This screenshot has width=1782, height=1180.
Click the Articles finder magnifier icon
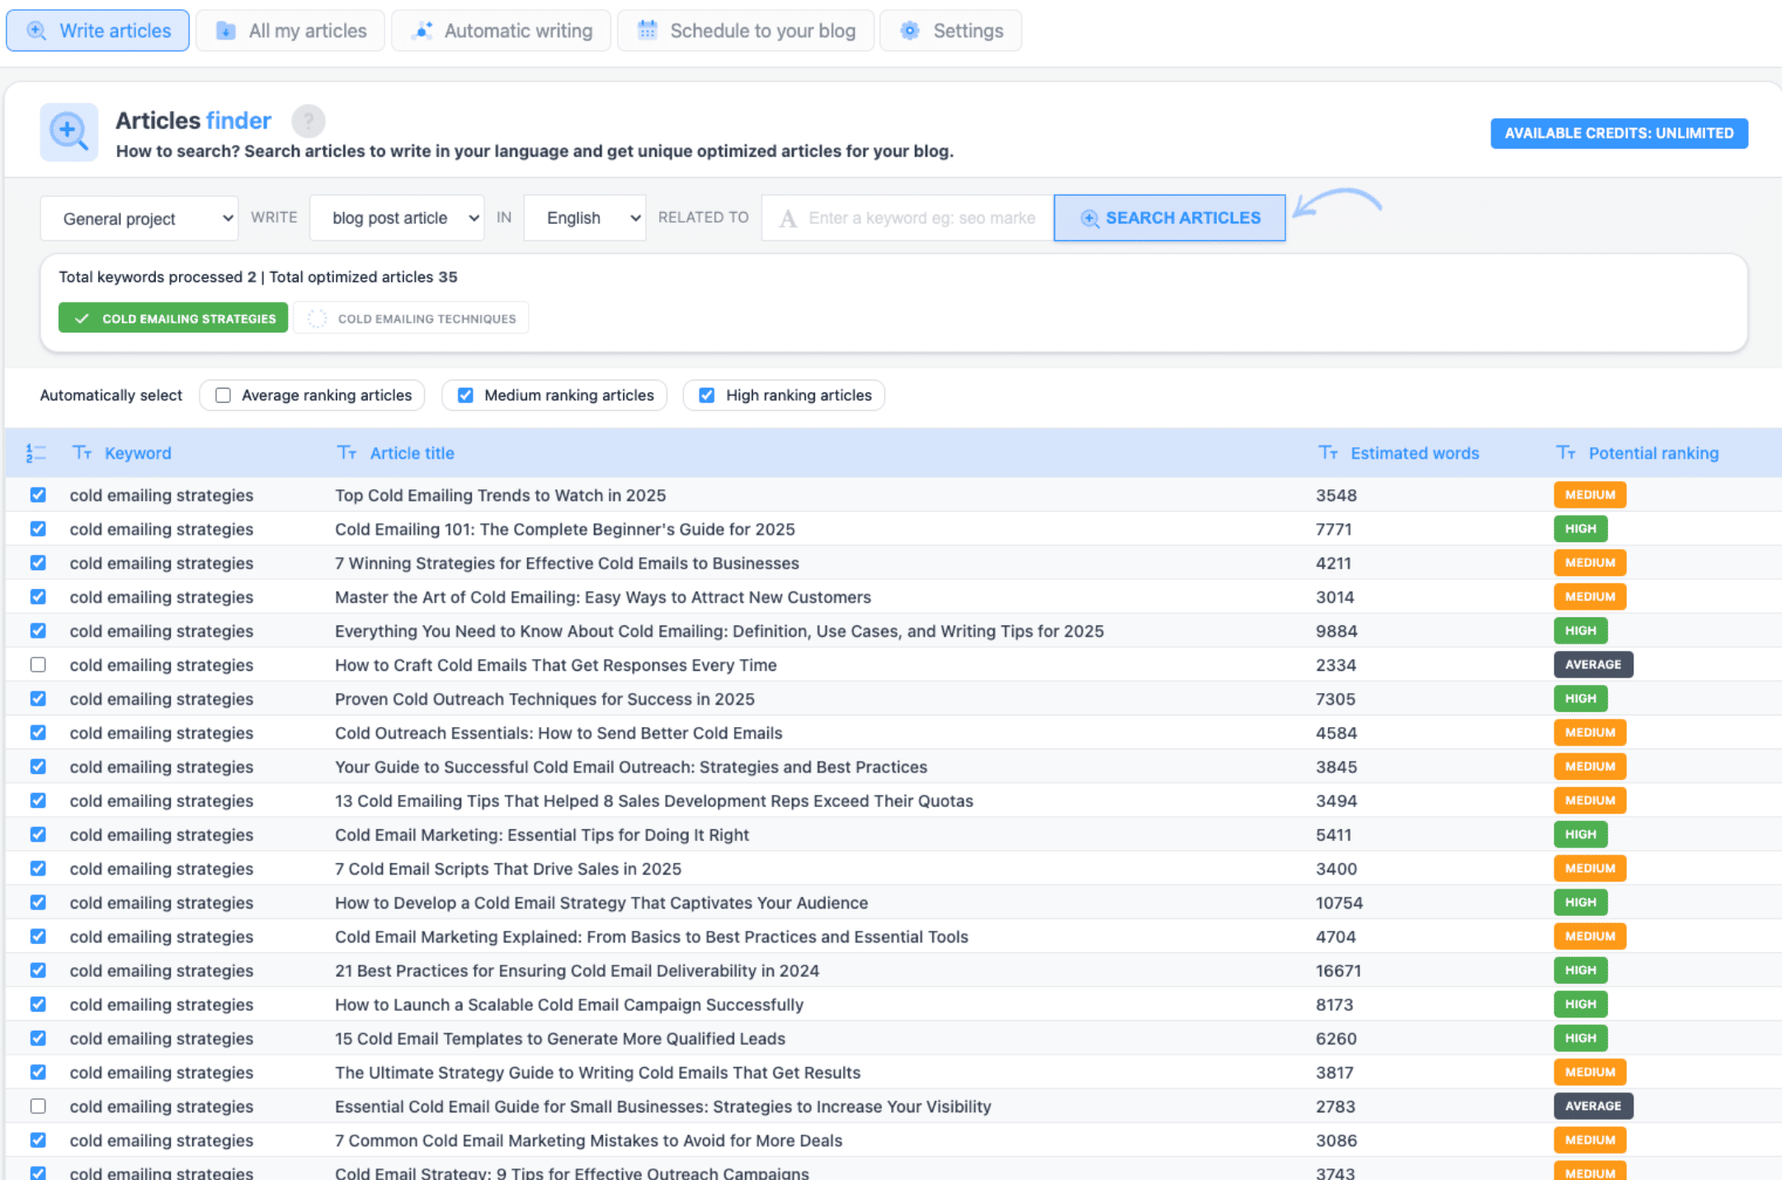[x=68, y=132]
